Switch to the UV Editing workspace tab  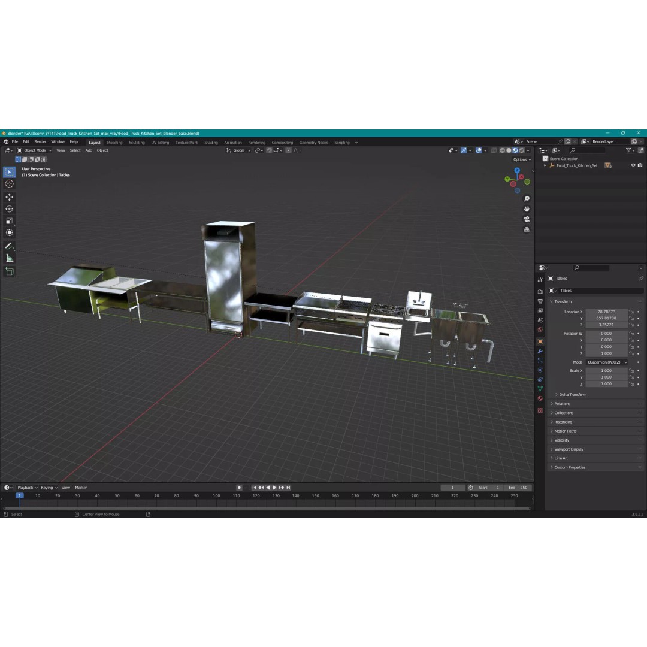[x=160, y=143]
